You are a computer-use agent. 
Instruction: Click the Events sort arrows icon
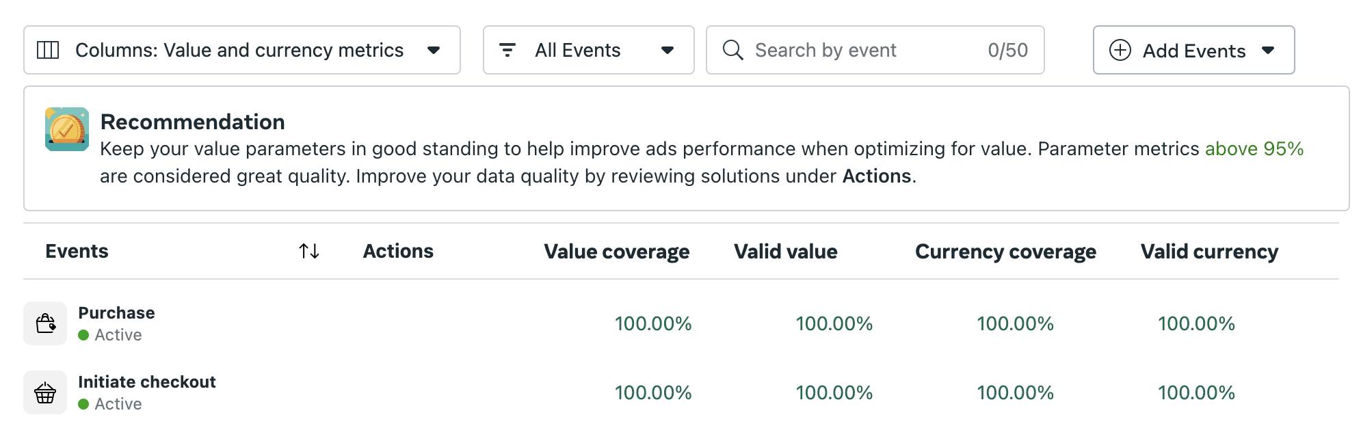coord(309,251)
